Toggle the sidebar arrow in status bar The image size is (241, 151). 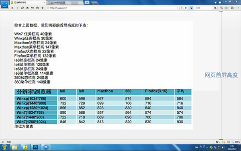(2, 142)
